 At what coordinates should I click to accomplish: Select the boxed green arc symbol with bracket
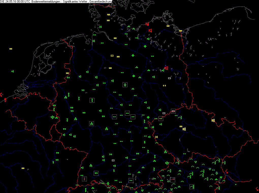coord(192,187)
